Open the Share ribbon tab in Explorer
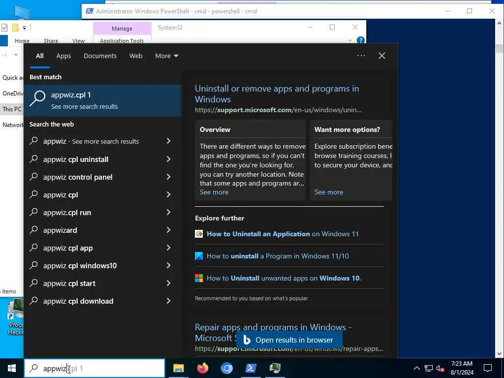 [51, 40]
